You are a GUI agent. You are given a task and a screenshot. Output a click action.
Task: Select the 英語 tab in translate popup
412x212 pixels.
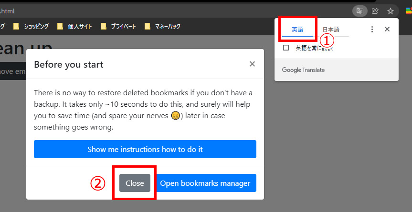(297, 29)
